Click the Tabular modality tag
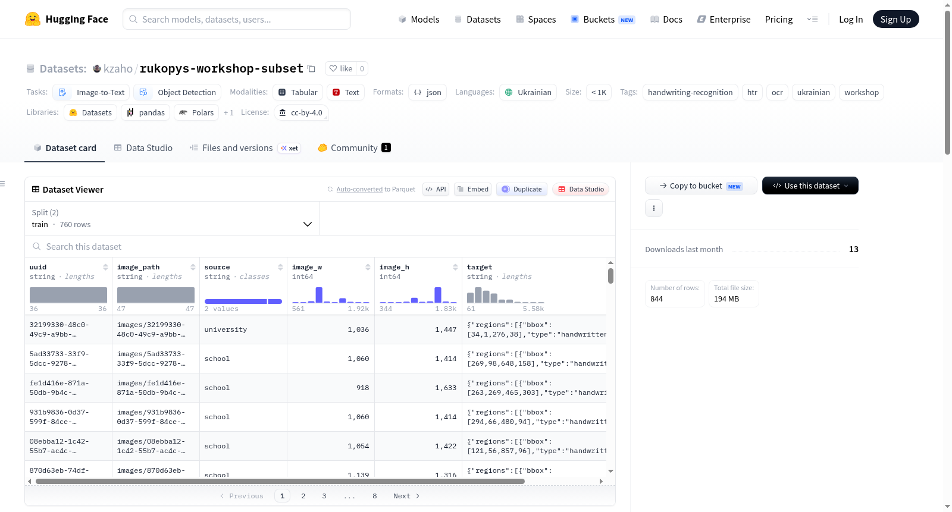 click(298, 92)
